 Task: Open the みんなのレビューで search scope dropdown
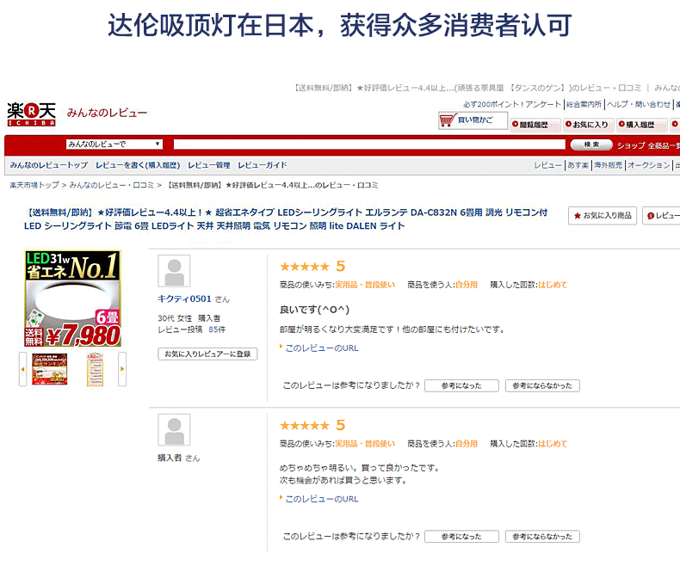point(114,145)
